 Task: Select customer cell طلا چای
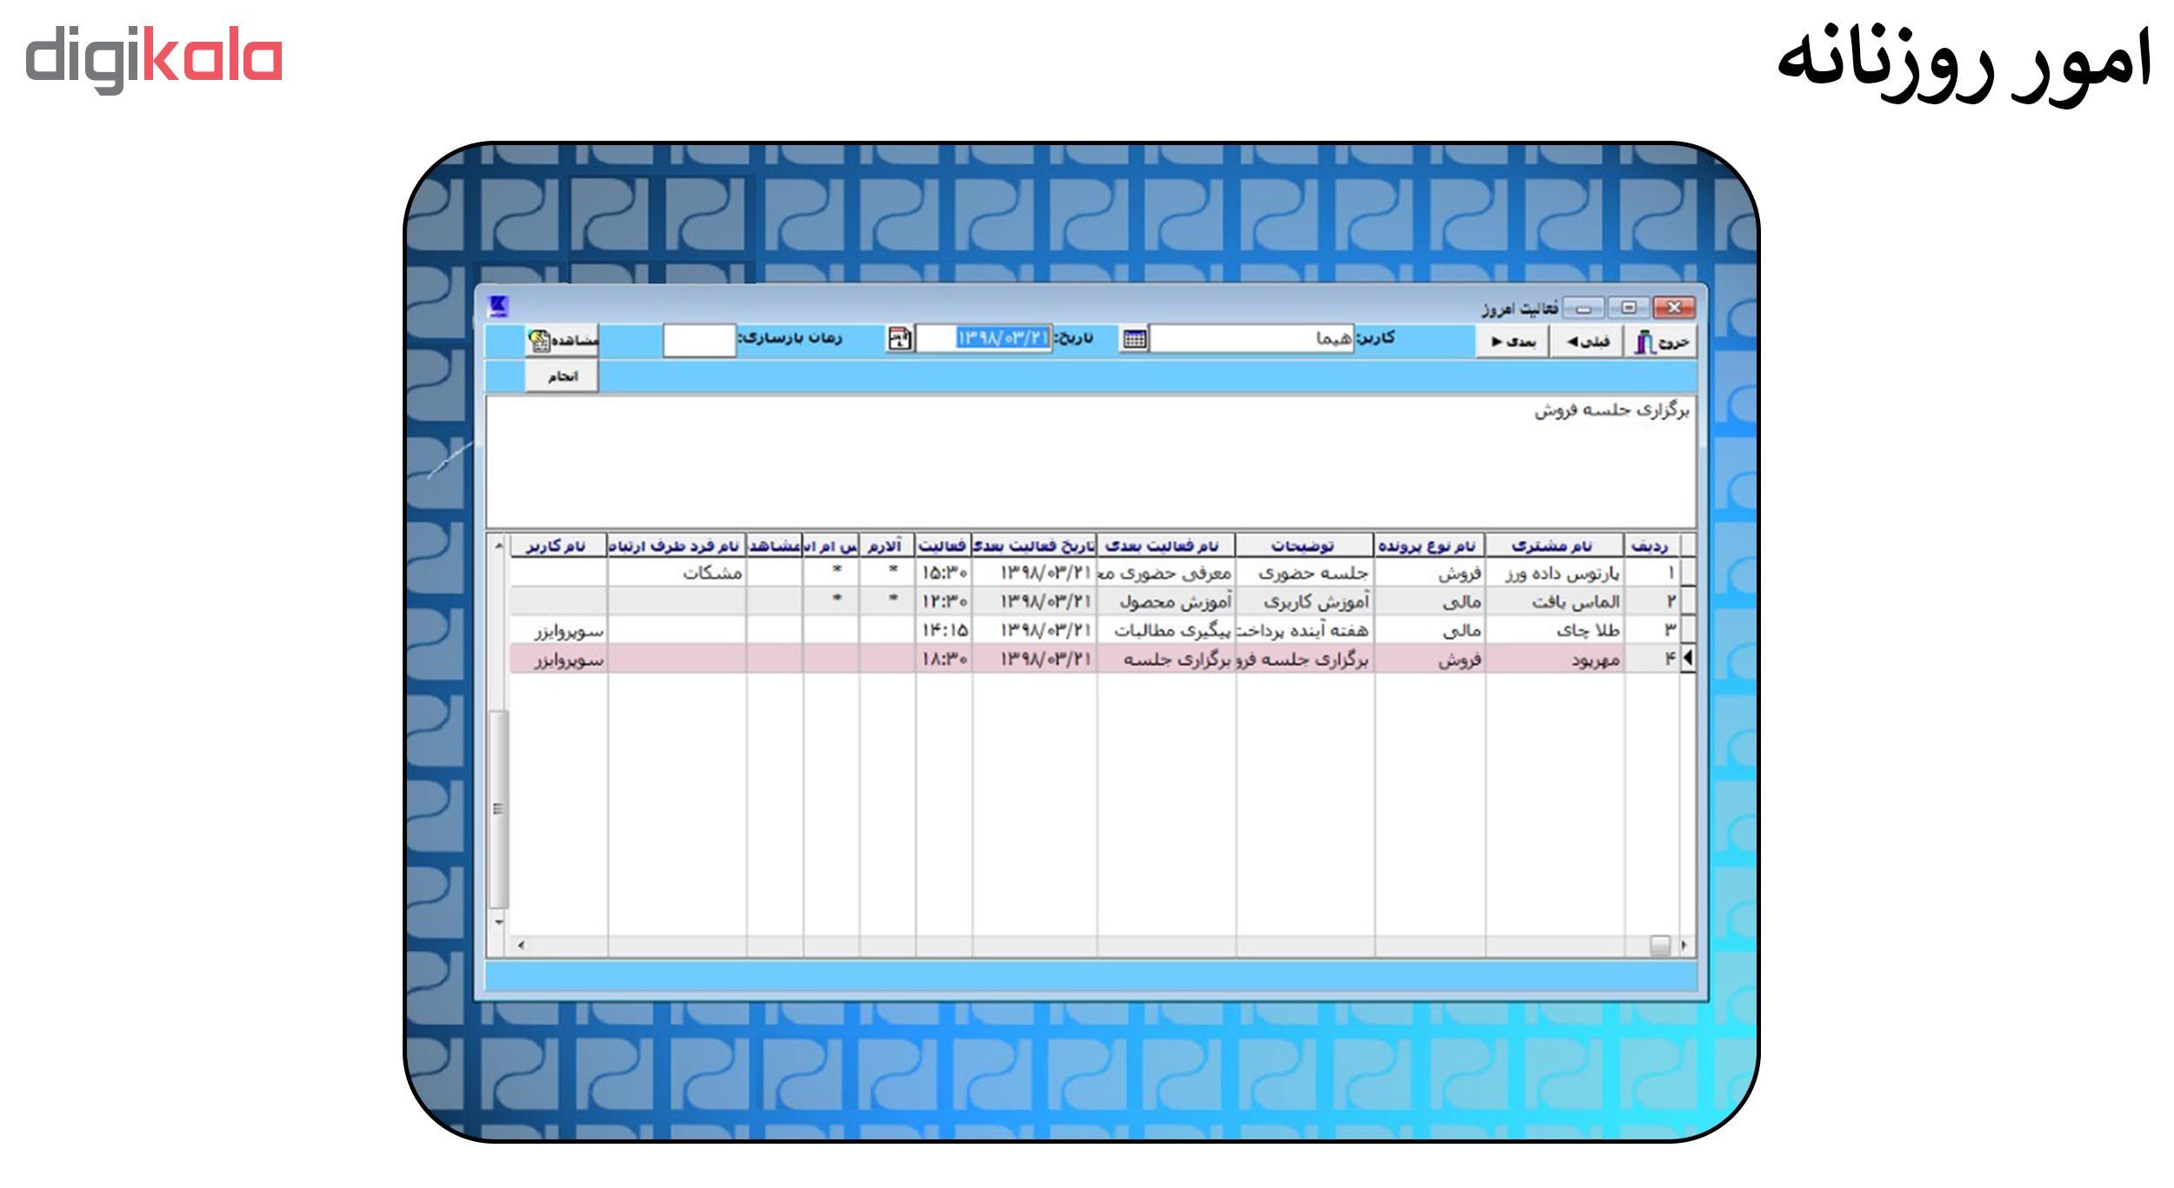(1554, 630)
